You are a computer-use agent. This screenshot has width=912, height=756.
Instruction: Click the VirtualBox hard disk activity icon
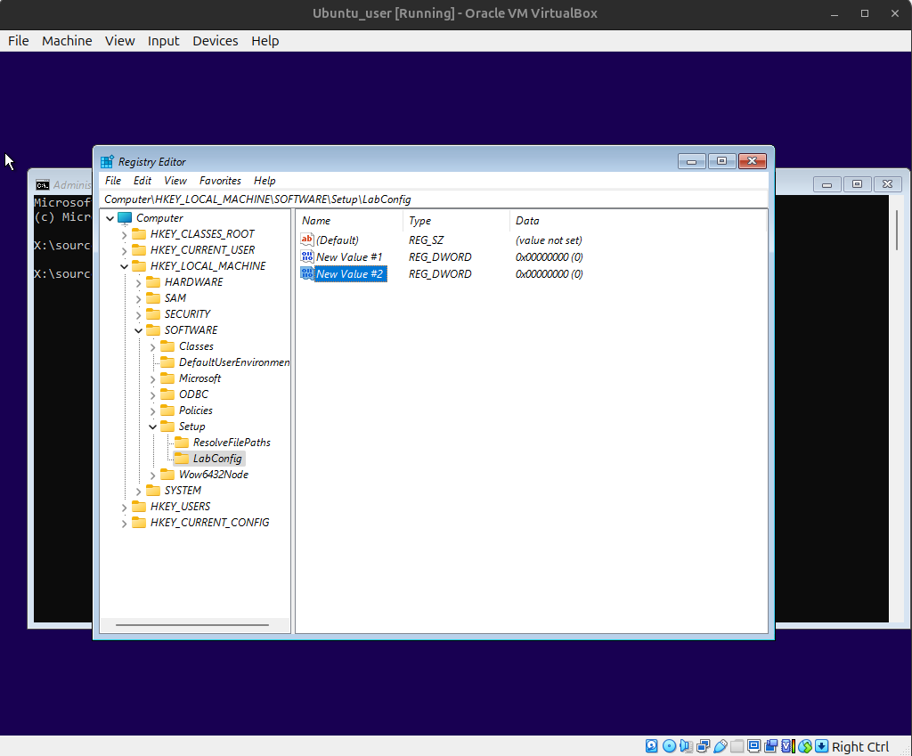click(x=652, y=746)
